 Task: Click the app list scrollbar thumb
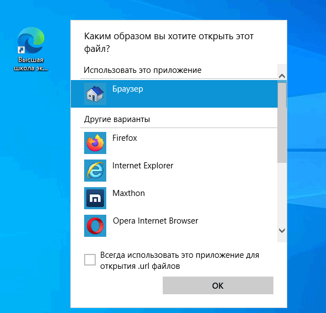point(282,123)
